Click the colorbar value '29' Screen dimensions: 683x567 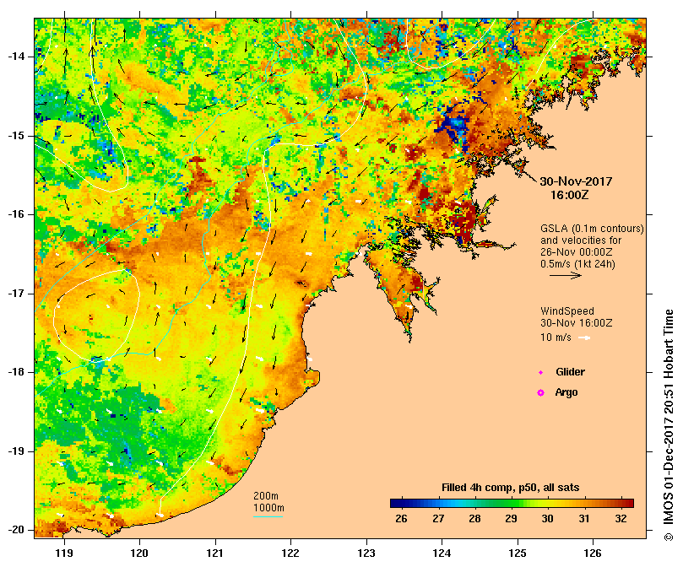click(x=511, y=519)
